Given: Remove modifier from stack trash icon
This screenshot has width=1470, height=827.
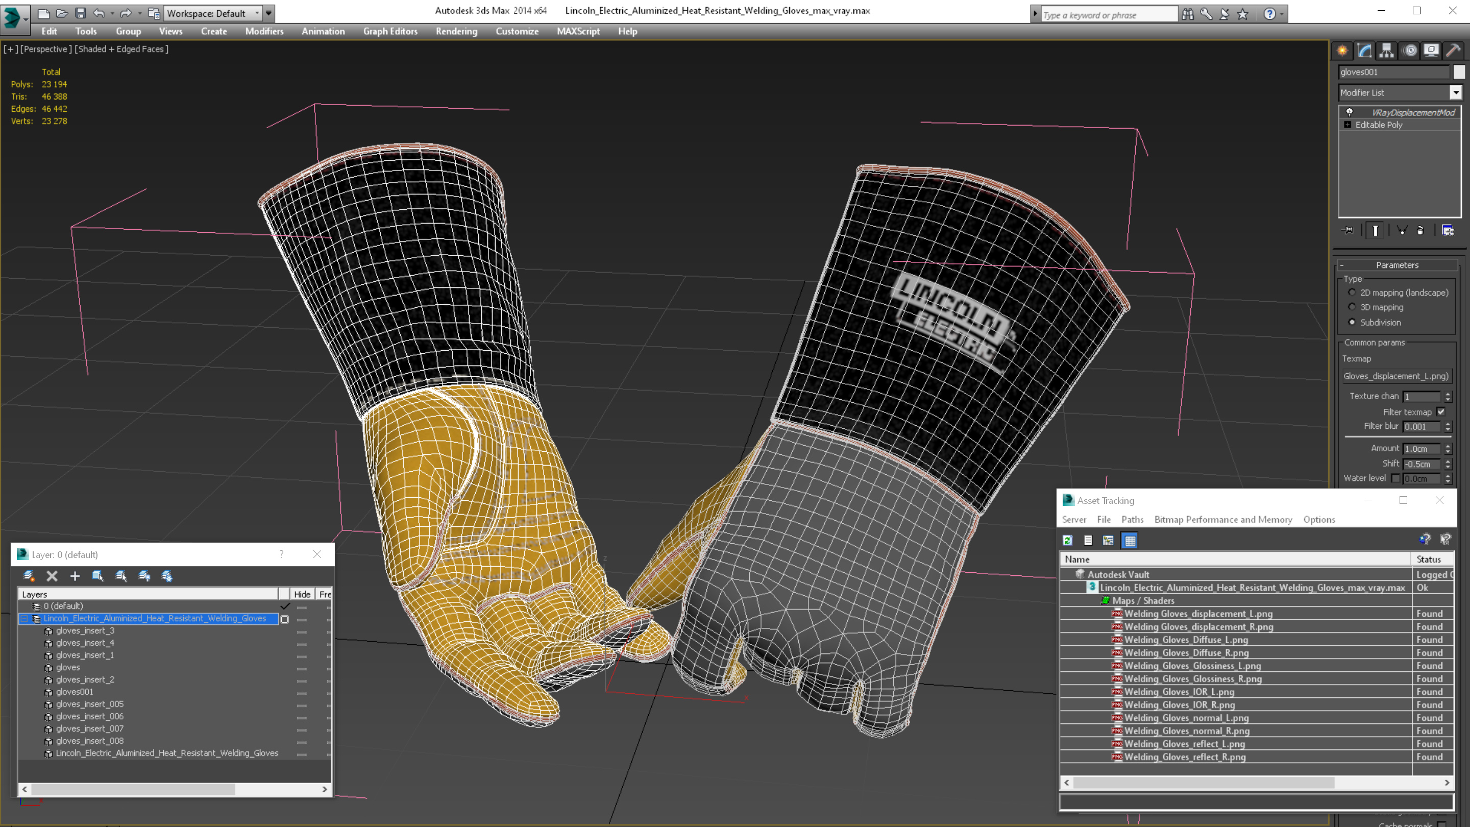Looking at the screenshot, I should coord(1420,231).
